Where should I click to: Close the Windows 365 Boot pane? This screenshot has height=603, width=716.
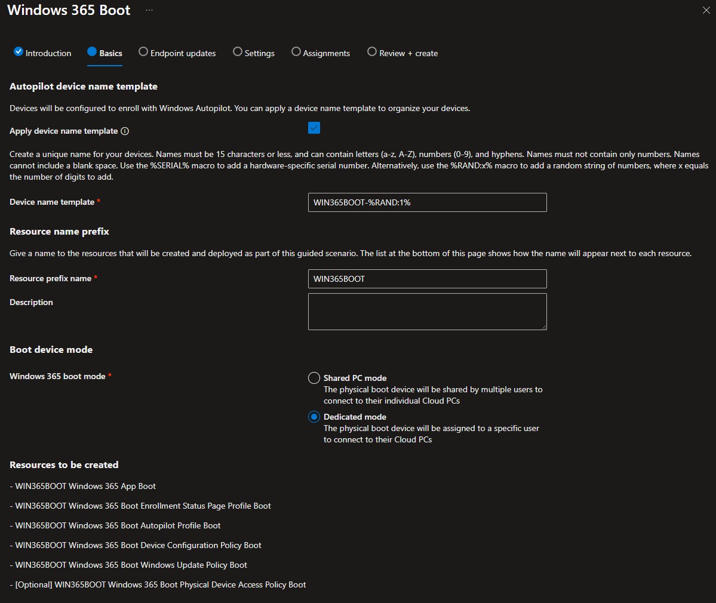pyautogui.click(x=706, y=10)
